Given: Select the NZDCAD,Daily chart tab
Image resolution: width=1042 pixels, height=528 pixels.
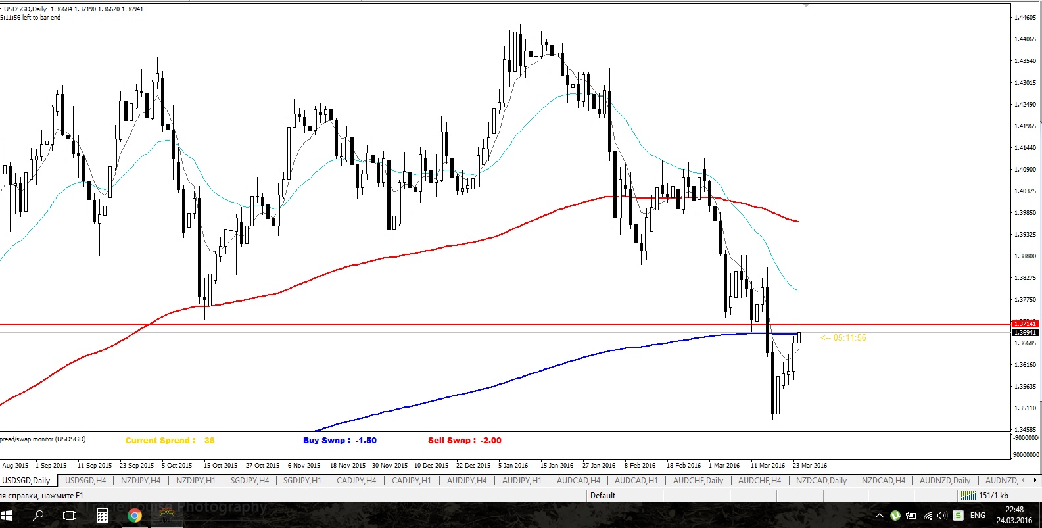Looking at the screenshot, I should click(x=822, y=481).
